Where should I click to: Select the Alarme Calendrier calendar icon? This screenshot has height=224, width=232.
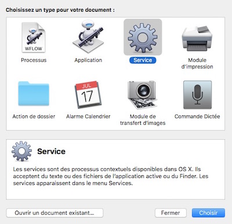click(x=88, y=95)
